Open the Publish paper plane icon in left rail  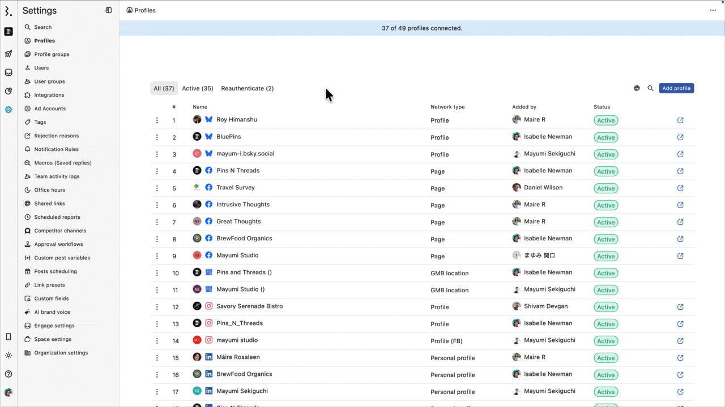coord(8,54)
